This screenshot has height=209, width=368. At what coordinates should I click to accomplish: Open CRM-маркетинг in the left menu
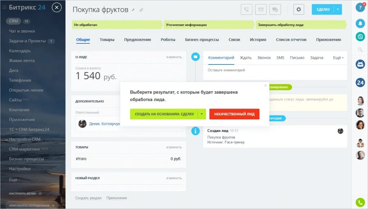[24, 149]
